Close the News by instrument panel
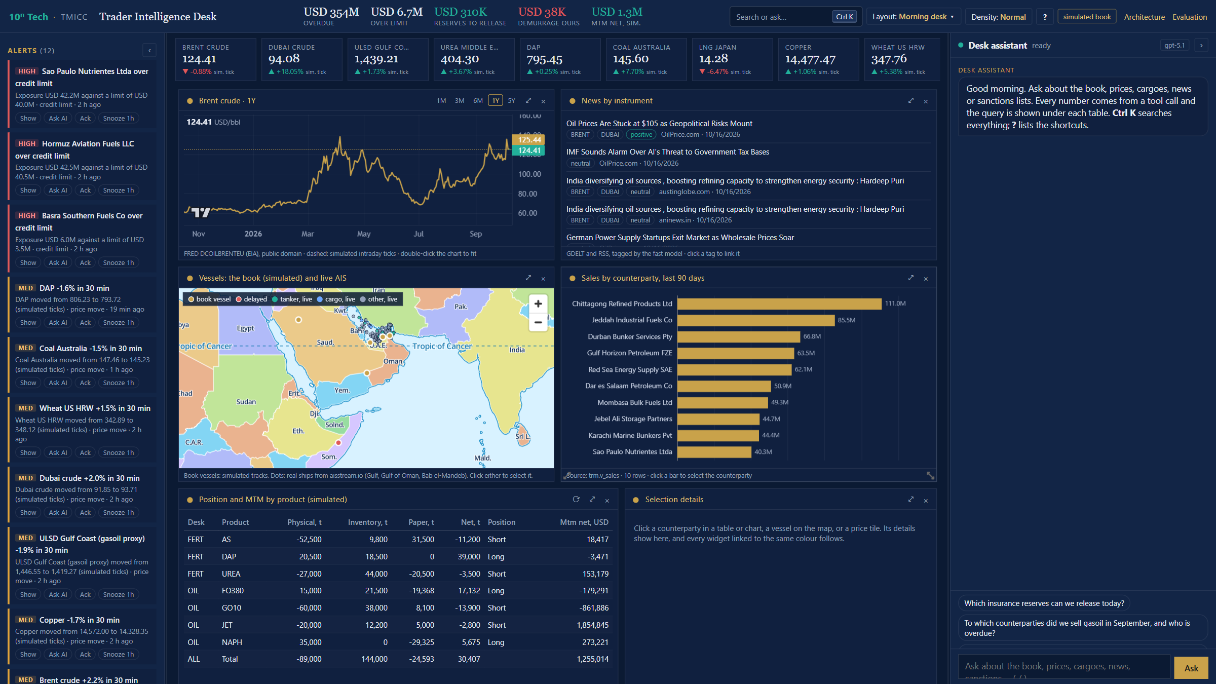 926,101
